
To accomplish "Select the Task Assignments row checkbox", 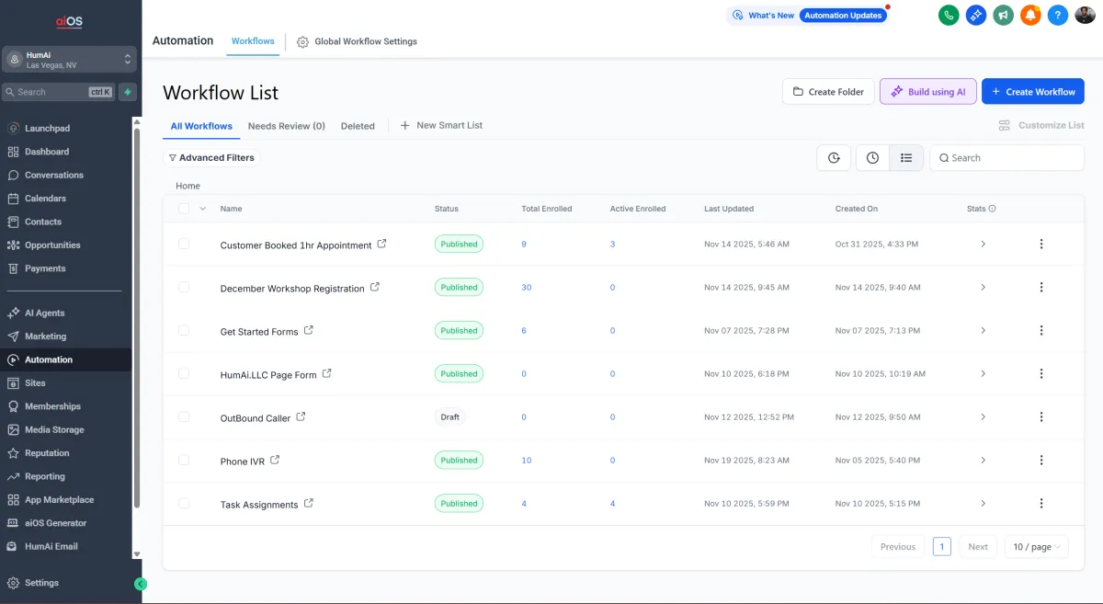I will (184, 503).
